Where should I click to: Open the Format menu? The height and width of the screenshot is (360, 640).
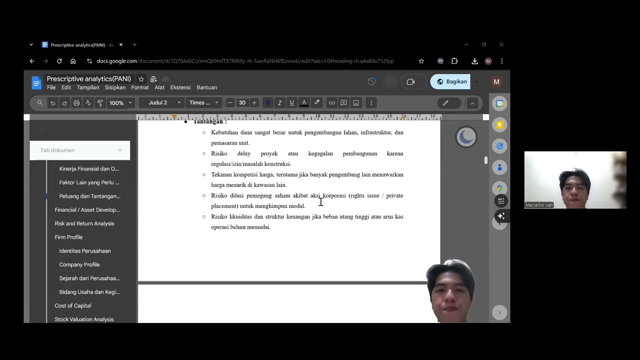(x=140, y=87)
